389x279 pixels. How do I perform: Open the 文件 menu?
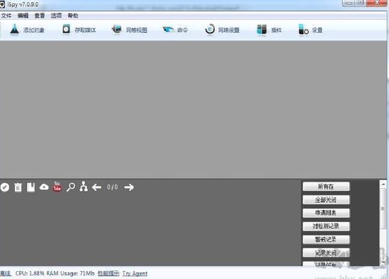click(x=6, y=16)
